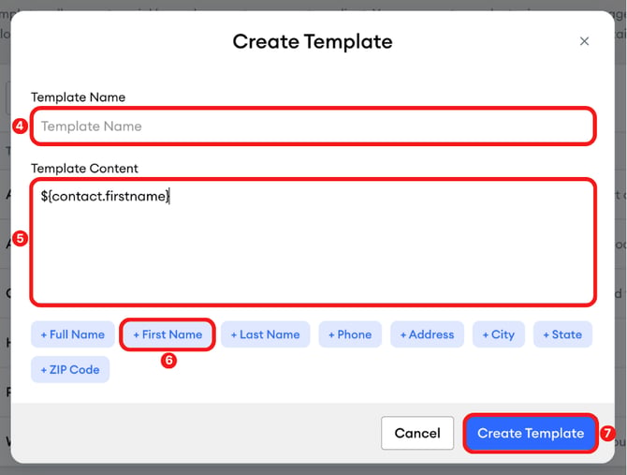Insert the First Name placeholder
Image resolution: width=627 pixels, height=475 pixels.
coord(168,334)
